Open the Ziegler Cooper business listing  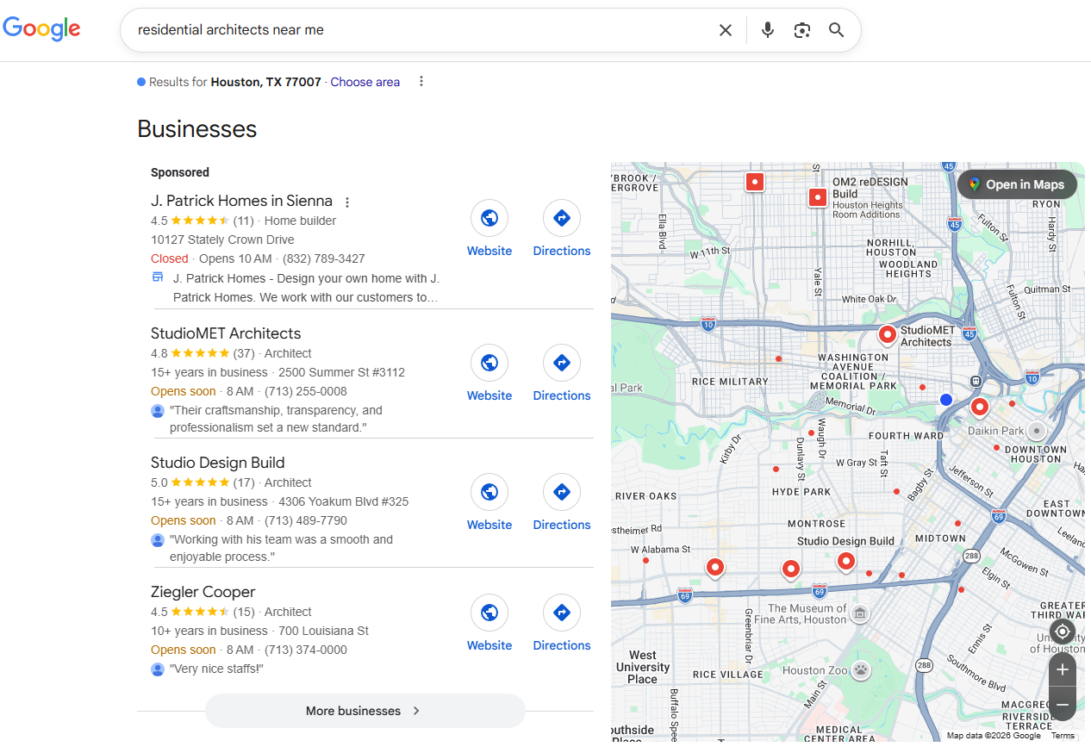tap(203, 592)
